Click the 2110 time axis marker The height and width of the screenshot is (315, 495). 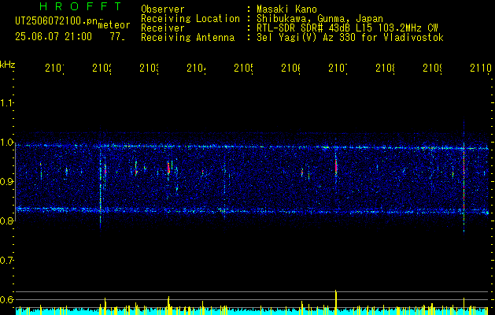(481, 69)
